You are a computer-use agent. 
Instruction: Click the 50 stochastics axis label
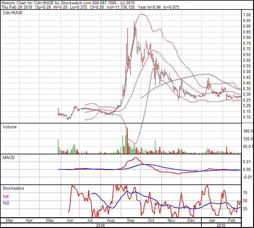pyautogui.click(x=245, y=201)
